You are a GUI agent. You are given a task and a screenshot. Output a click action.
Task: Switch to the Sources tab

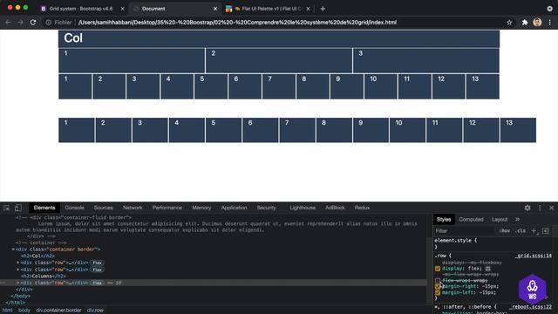(x=103, y=208)
